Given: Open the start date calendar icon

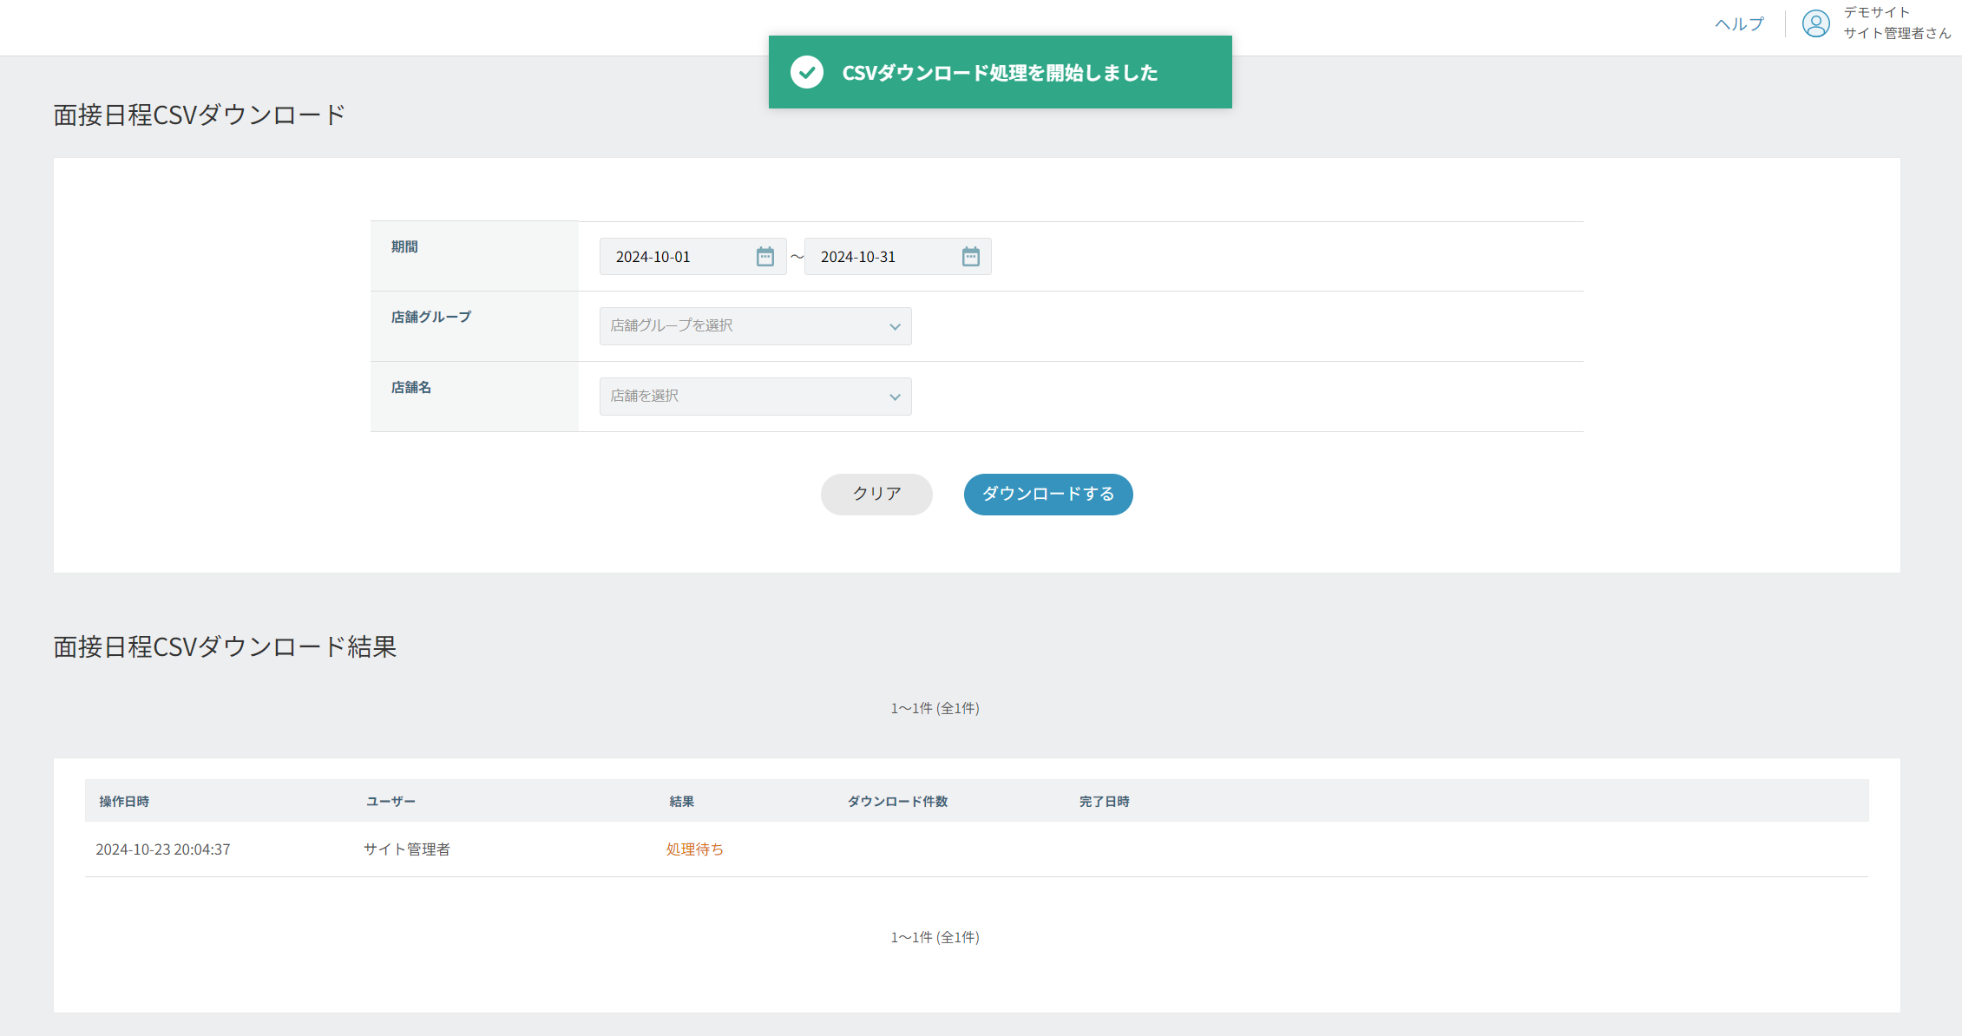Looking at the screenshot, I should click(x=764, y=257).
